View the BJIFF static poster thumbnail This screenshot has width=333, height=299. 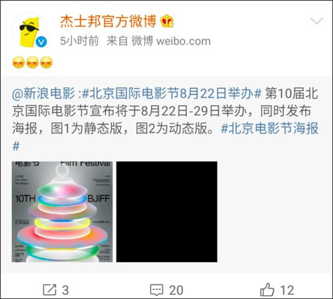[x=62, y=212]
